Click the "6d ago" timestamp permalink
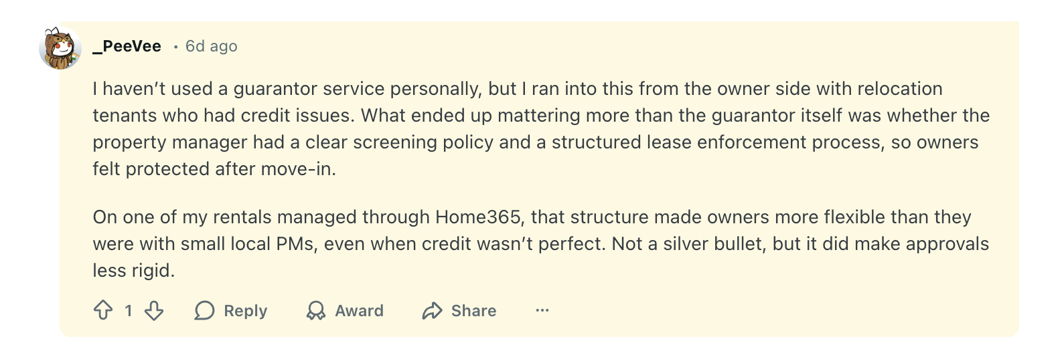The width and height of the screenshot is (1062, 357). click(x=211, y=46)
